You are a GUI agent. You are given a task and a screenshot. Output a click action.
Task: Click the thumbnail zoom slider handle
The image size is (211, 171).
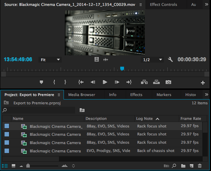(x=28, y=165)
